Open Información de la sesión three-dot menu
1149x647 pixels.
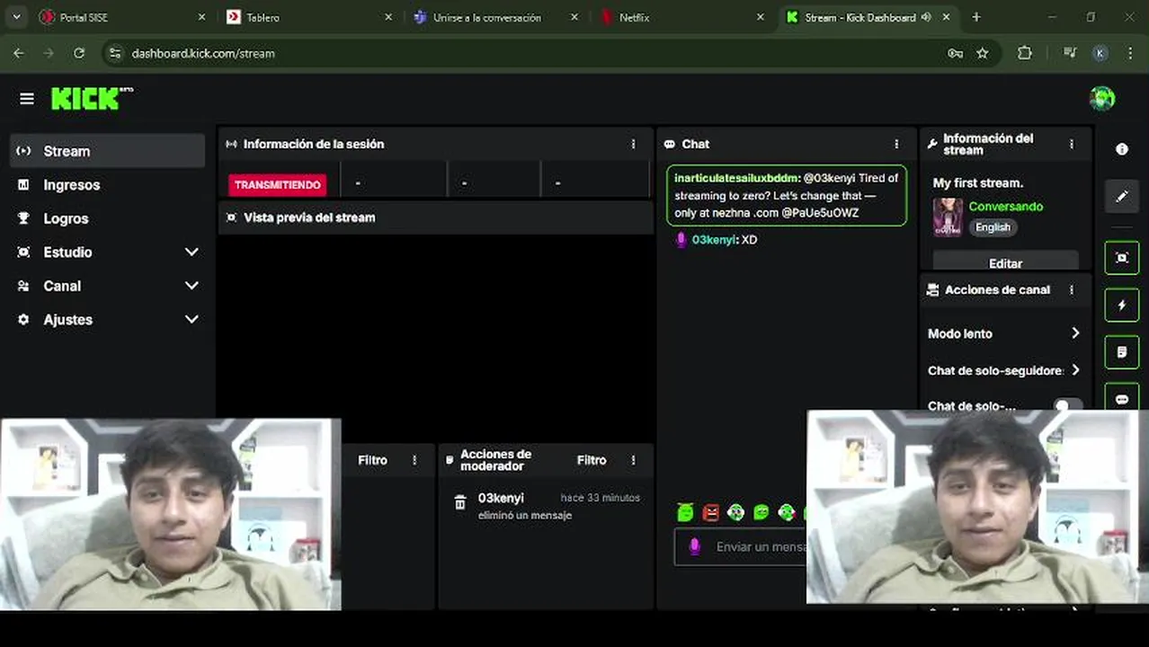coord(633,144)
